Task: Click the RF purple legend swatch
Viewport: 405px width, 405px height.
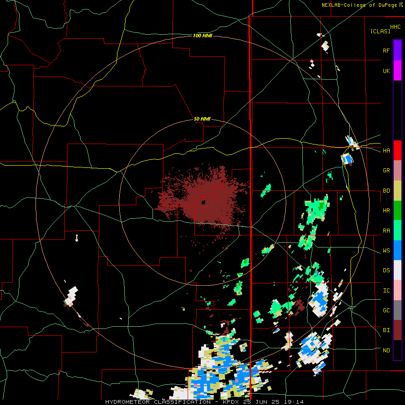Action: coord(397,50)
